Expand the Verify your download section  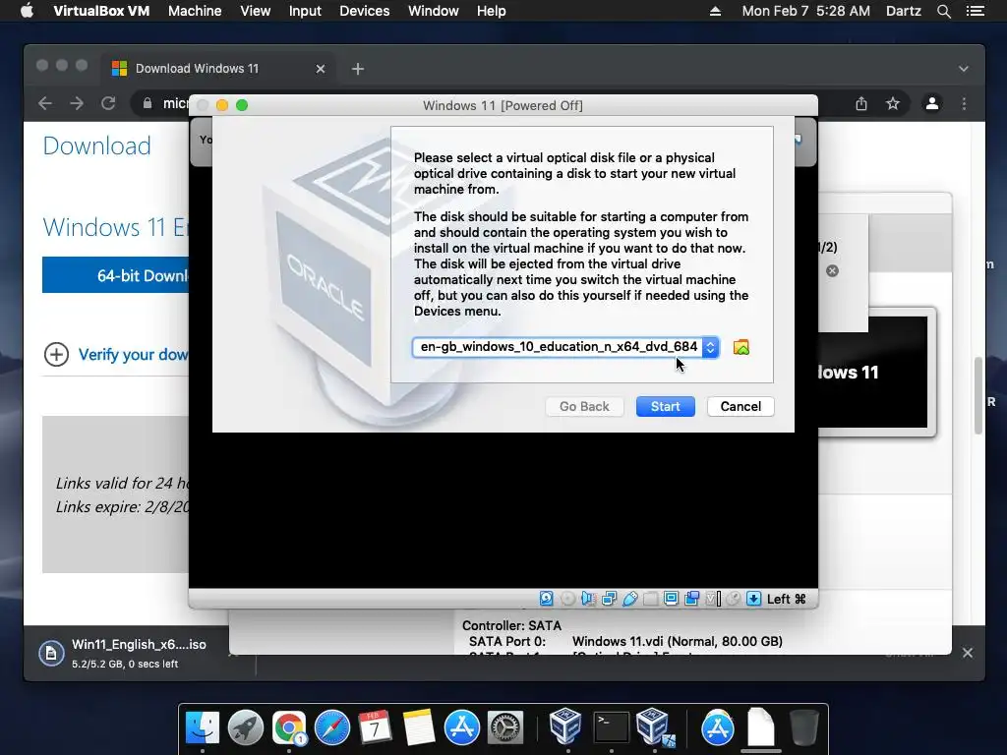pyautogui.click(x=56, y=354)
